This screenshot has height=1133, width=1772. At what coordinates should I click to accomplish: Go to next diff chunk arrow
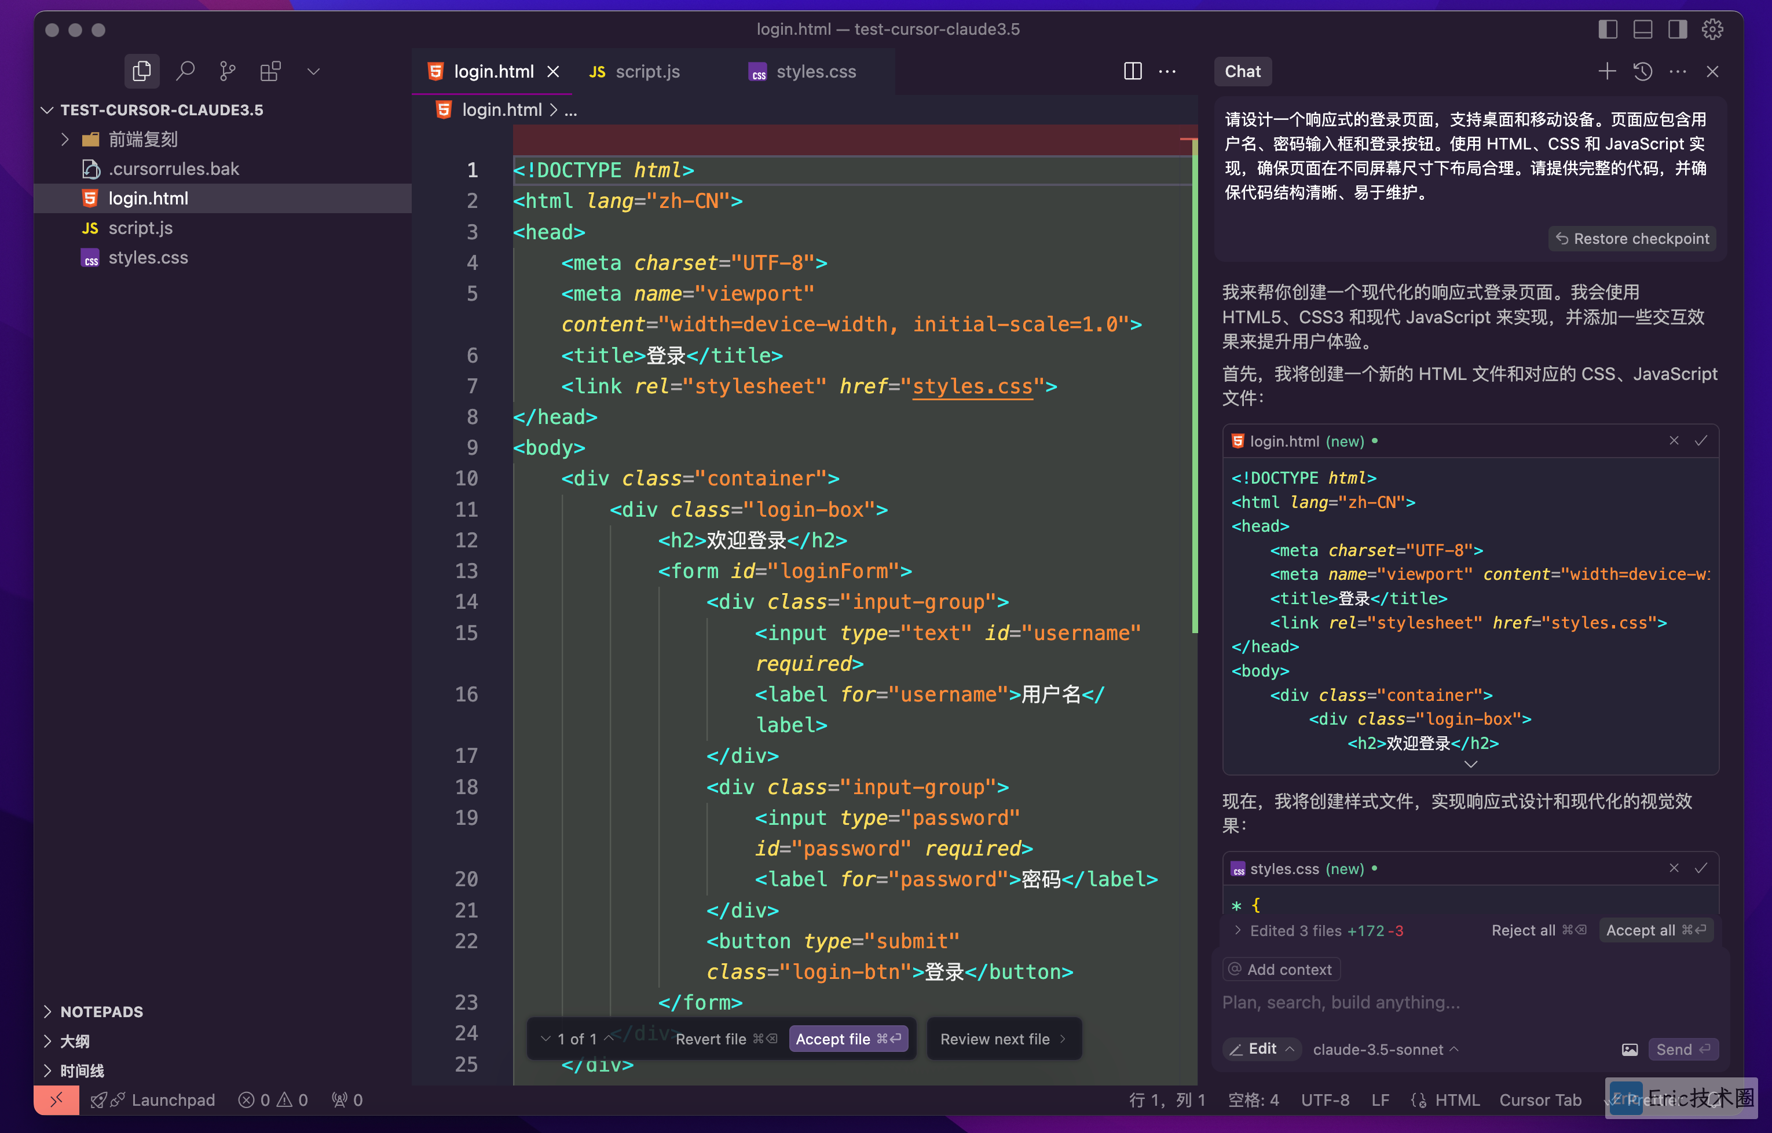(545, 1039)
